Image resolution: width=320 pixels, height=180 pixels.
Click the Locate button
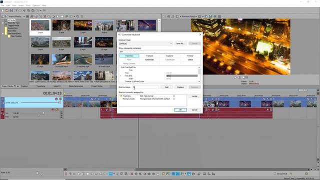pyautogui.click(x=194, y=96)
